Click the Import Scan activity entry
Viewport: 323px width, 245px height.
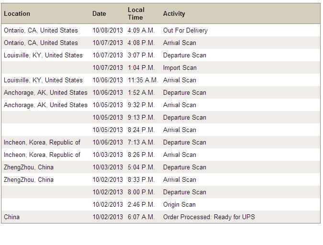tap(180, 68)
